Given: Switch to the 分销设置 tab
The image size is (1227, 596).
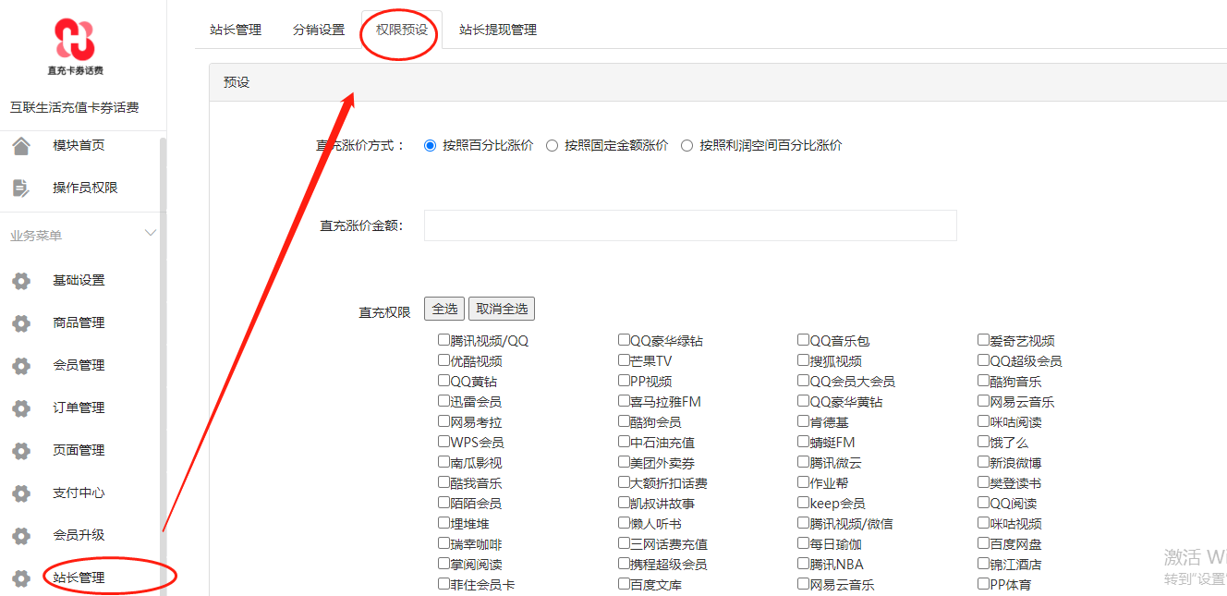Looking at the screenshot, I should [x=319, y=30].
